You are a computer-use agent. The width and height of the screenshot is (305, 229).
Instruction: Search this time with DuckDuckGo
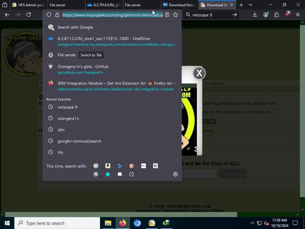(x=131, y=166)
